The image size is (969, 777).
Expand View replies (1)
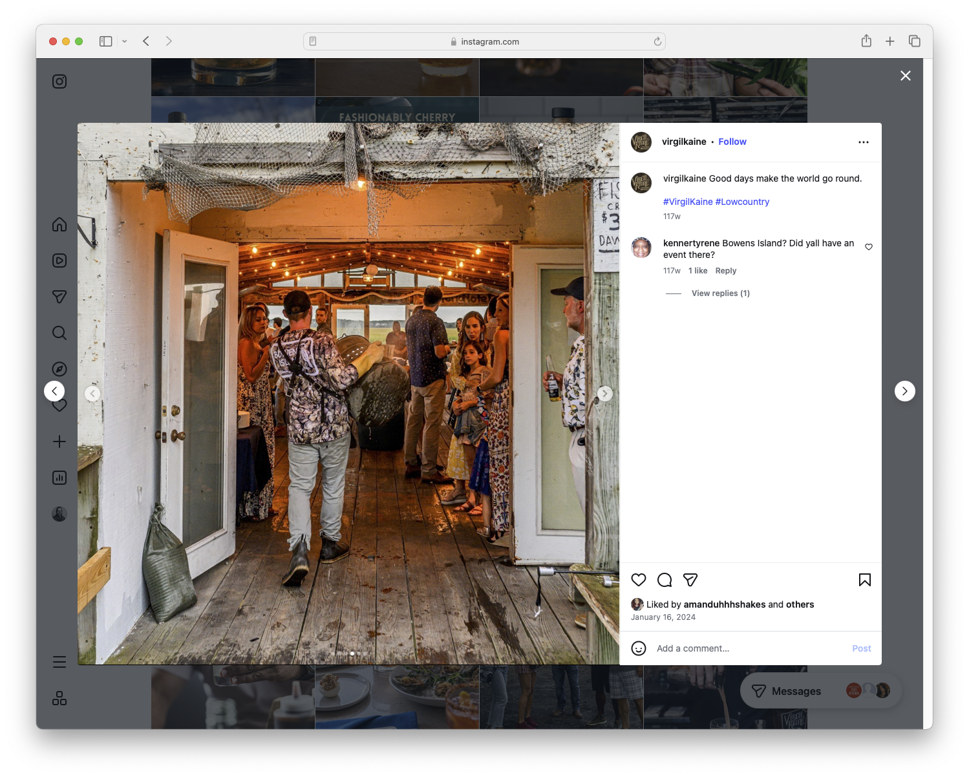(x=721, y=293)
